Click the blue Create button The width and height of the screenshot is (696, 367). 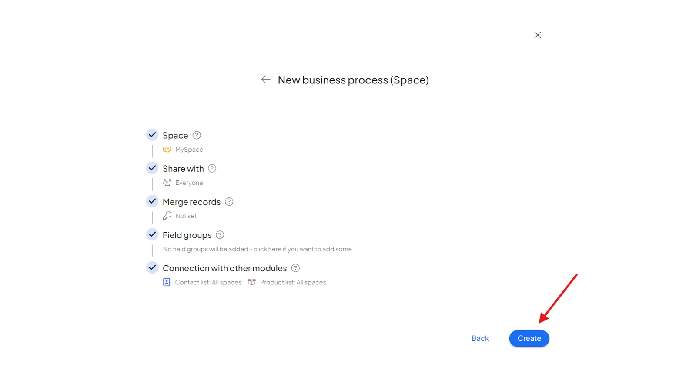[x=529, y=338]
